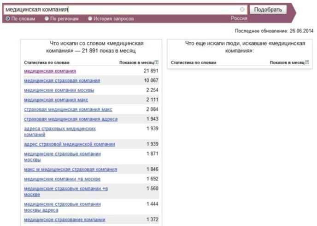Open "медицинское страхование компании" link
The width and height of the screenshot is (317, 226).
pyautogui.click(x=65, y=220)
